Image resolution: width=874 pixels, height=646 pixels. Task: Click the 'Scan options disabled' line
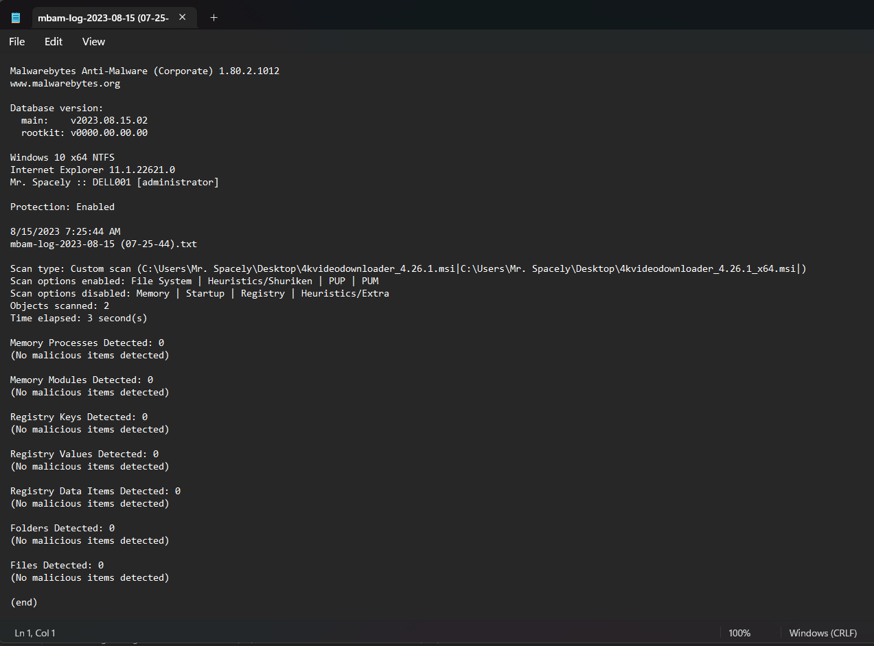(200, 293)
